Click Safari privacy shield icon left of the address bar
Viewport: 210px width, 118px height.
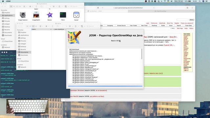98,8
